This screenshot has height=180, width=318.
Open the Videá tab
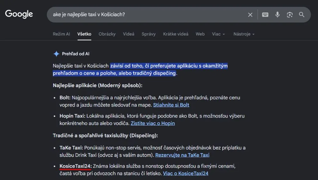128,34
